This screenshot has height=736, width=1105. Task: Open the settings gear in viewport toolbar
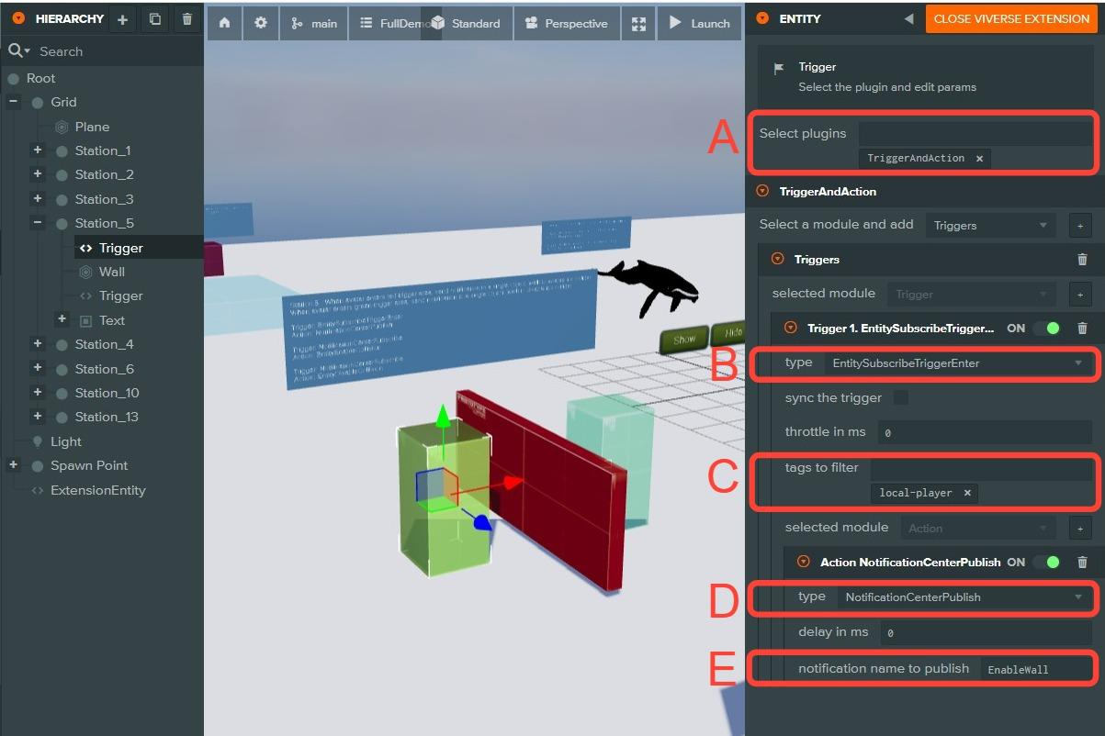click(x=261, y=23)
